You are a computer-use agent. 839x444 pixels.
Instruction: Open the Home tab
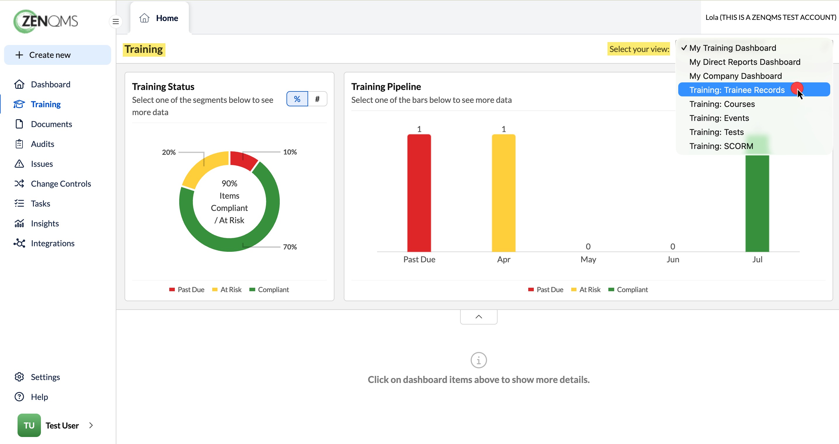point(159,18)
